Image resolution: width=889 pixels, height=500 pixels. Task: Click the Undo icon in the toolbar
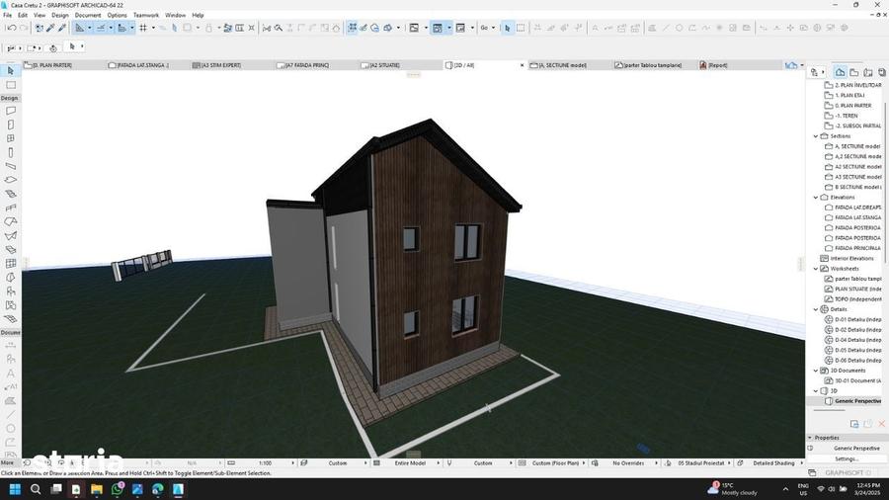[x=11, y=28]
